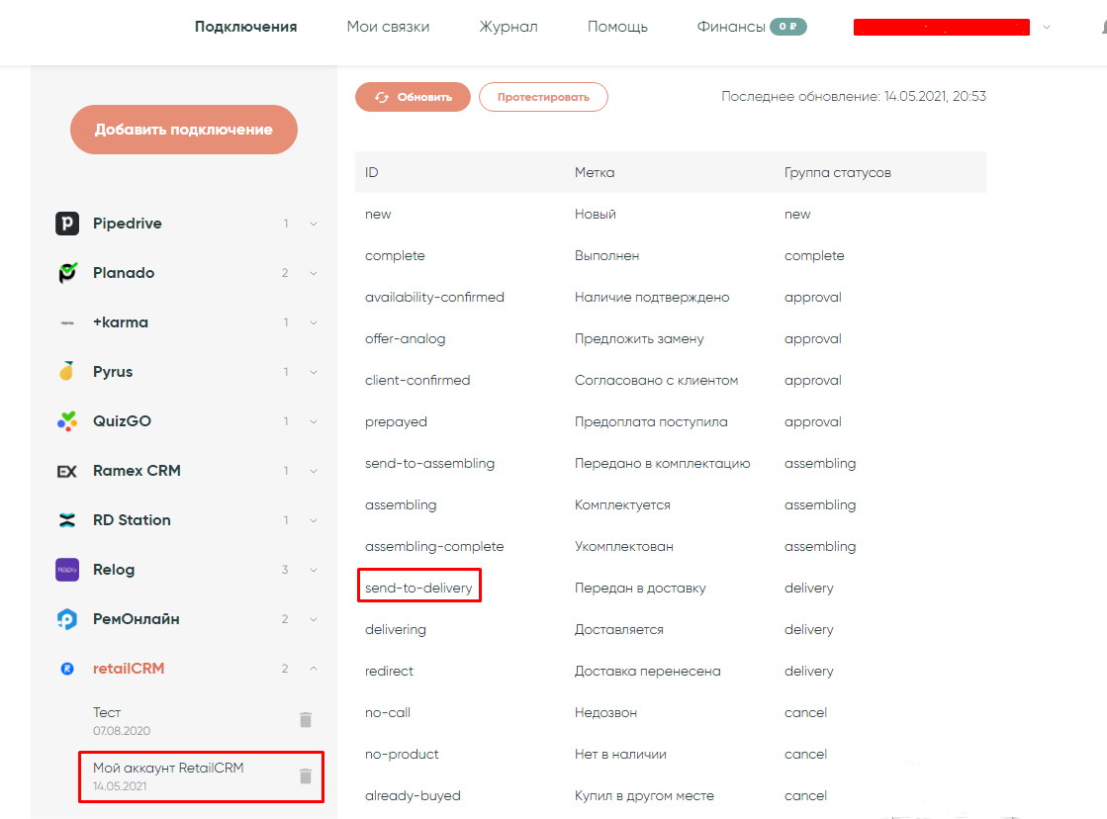The image size is (1107, 819).
Task: Go to the Журнал section
Action: pos(508,27)
